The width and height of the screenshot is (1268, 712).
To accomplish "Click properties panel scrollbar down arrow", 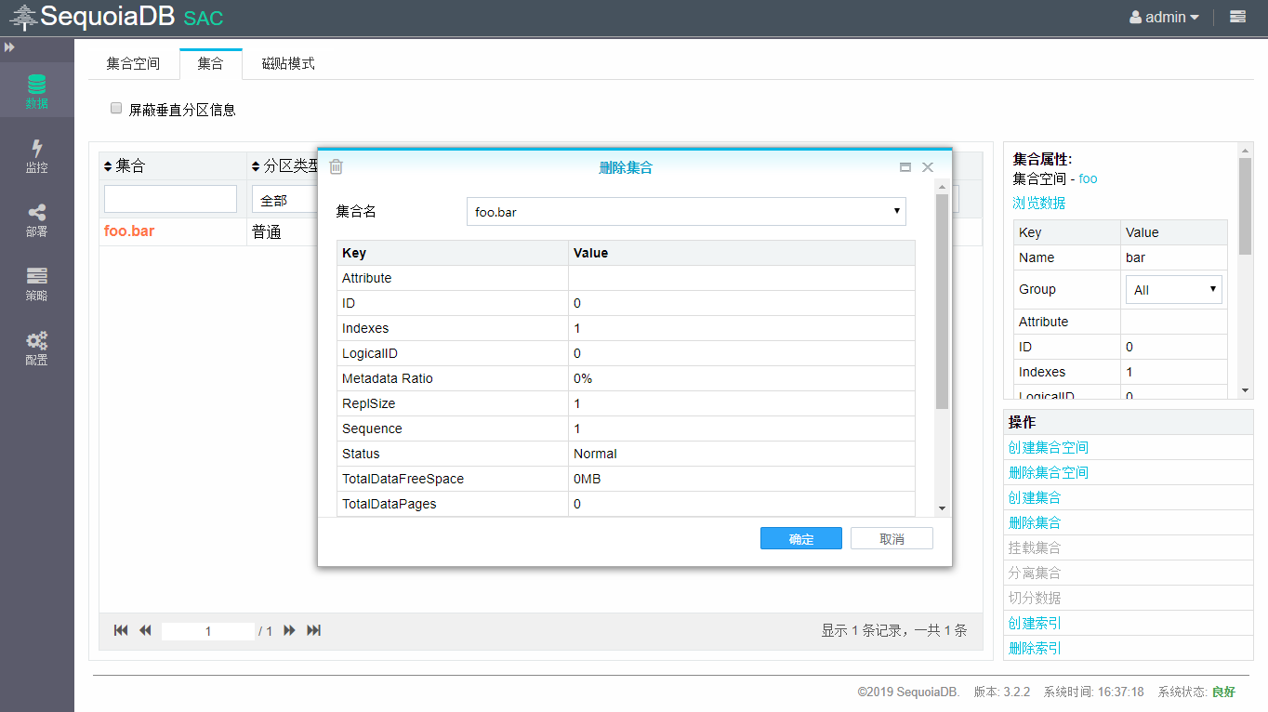I will [x=1246, y=390].
